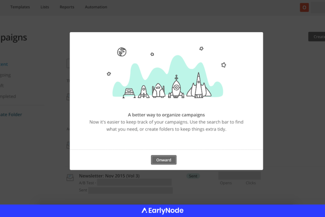Click the Onward button
325x217 pixels.
tap(163, 160)
